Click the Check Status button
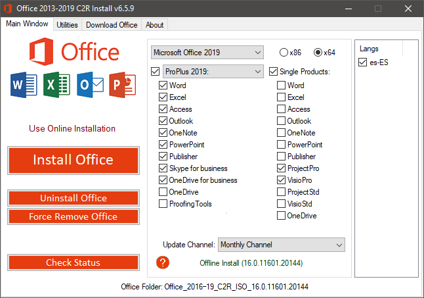Viewport: 424px width, 298px height. (74, 262)
